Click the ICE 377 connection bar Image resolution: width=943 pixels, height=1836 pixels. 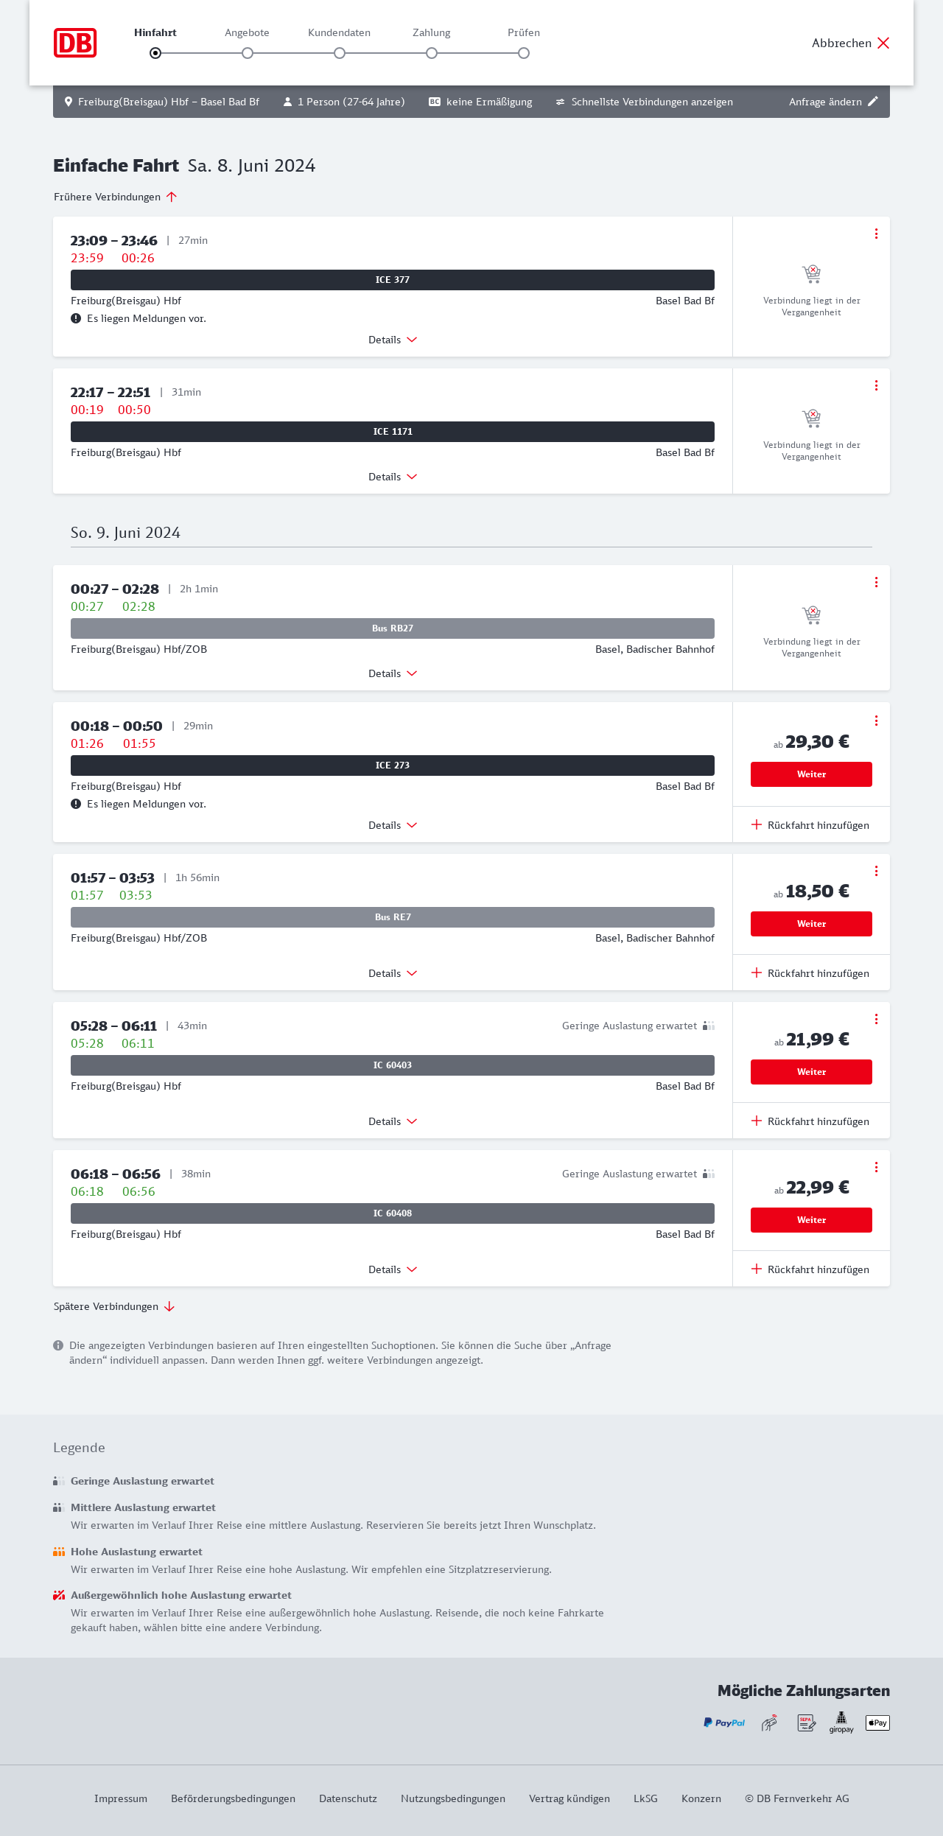393,280
